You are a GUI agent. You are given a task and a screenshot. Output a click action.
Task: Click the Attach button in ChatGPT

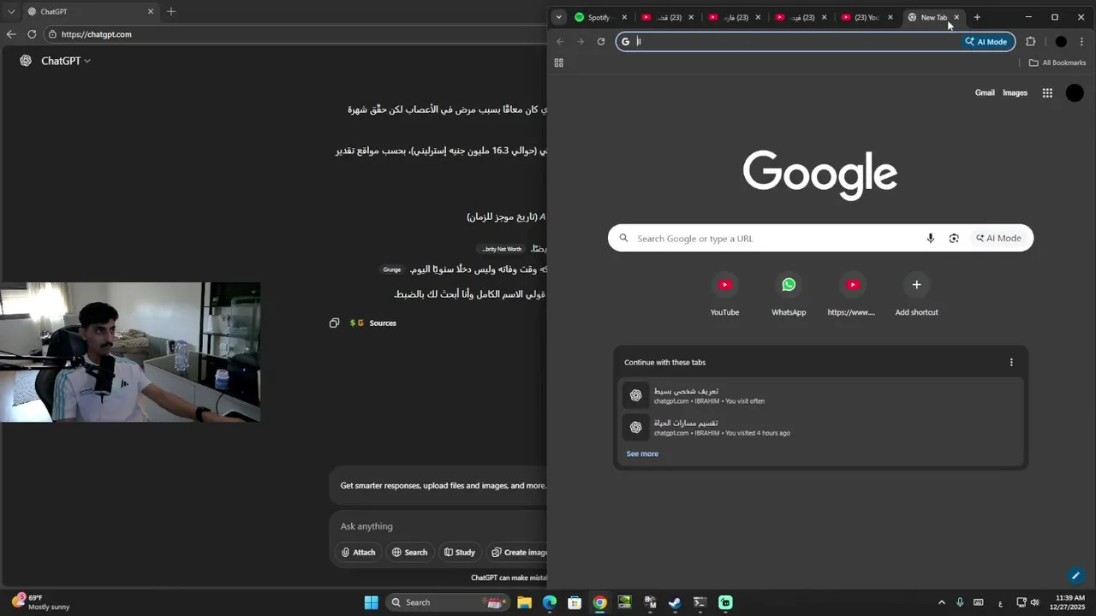point(358,552)
